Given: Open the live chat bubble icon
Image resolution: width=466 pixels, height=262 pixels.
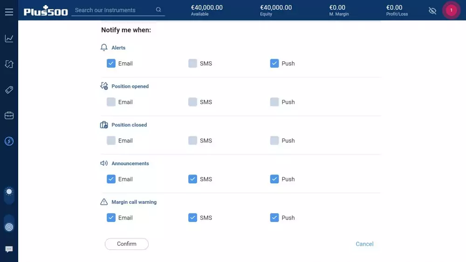Looking at the screenshot, I should tap(9, 249).
